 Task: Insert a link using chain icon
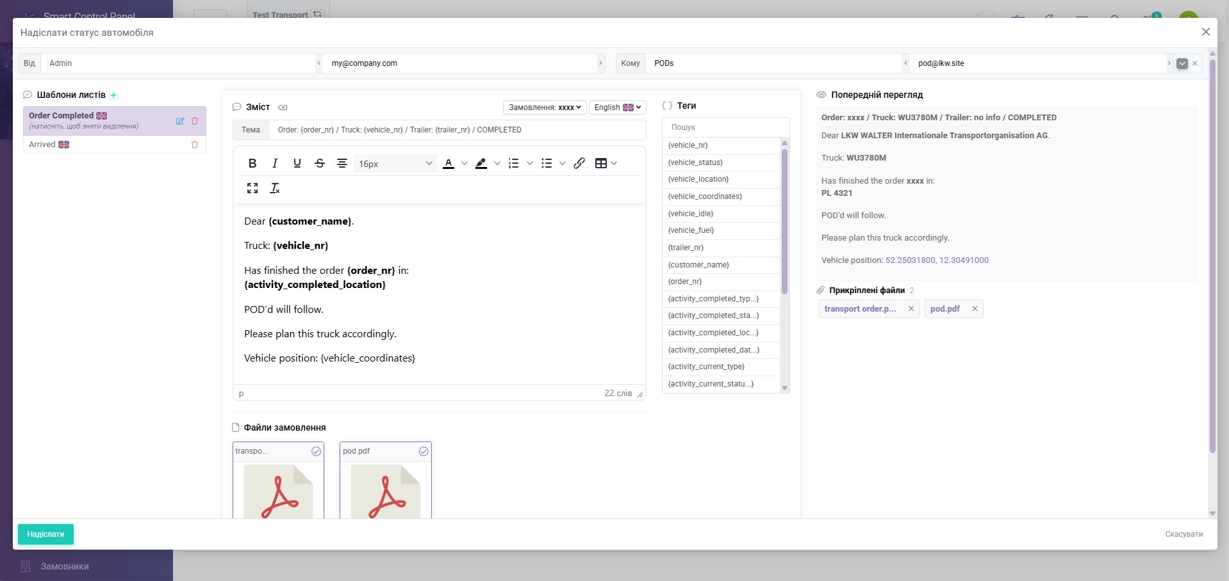[x=579, y=164]
